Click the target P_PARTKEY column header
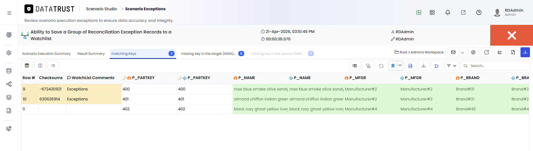The height and width of the screenshot is (151, 533). (x=205, y=78)
